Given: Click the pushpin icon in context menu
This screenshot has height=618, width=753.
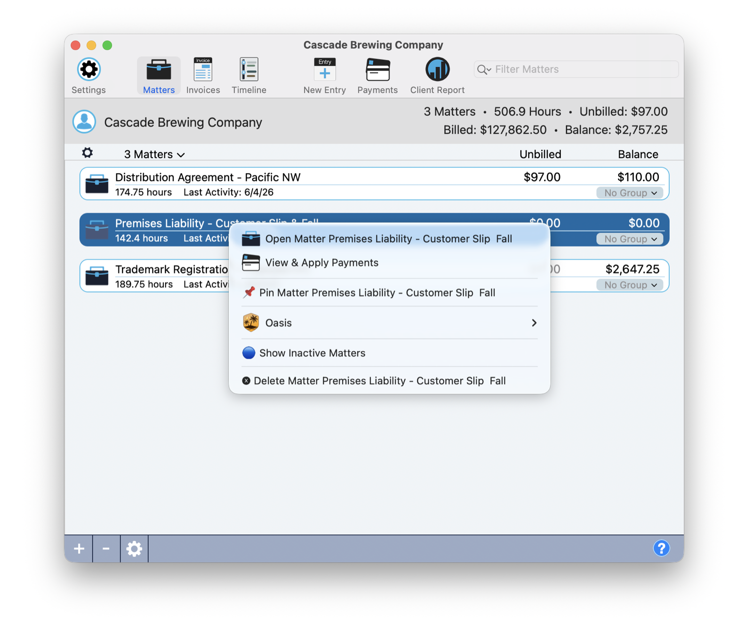Looking at the screenshot, I should (249, 292).
